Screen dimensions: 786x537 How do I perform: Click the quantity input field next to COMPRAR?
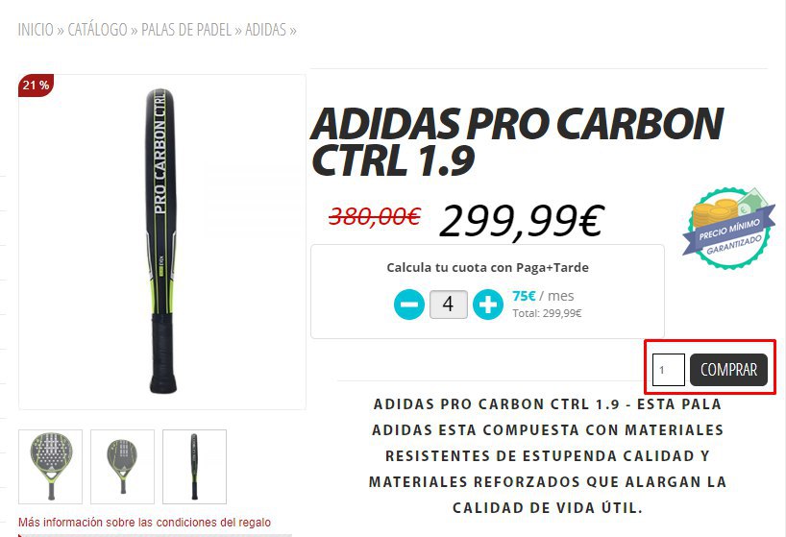click(x=669, y=370)
